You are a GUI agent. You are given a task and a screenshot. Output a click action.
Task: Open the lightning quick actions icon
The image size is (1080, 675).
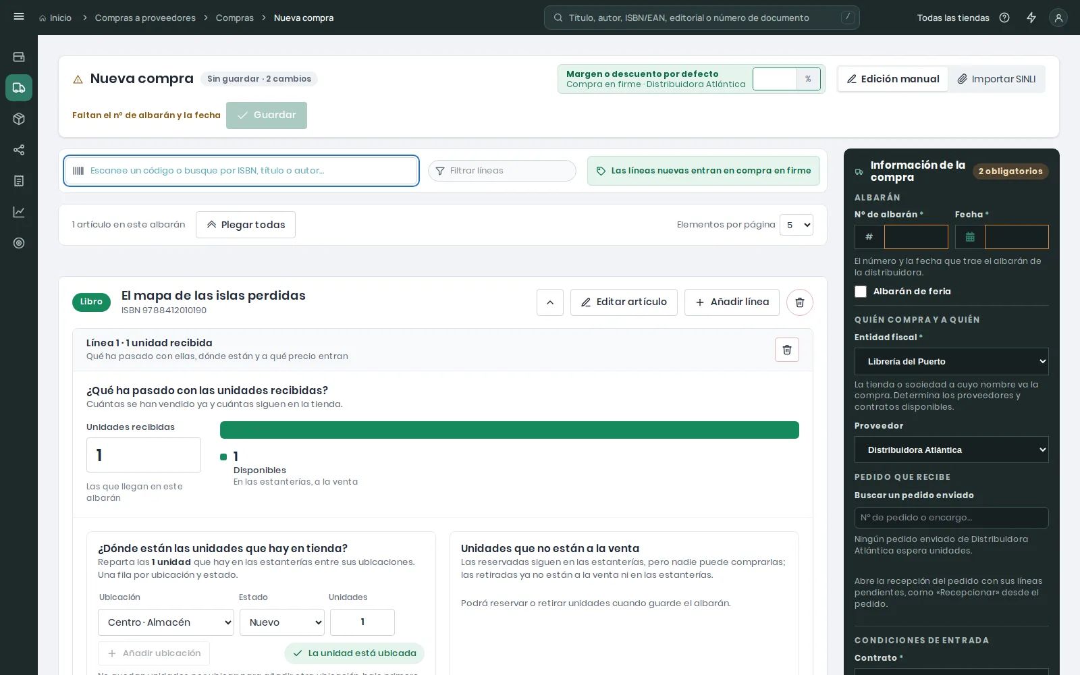[1031, 18]
